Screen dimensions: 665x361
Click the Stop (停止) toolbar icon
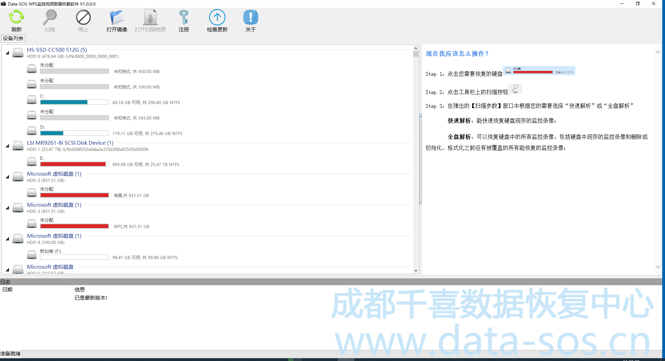tap(83, 18)
